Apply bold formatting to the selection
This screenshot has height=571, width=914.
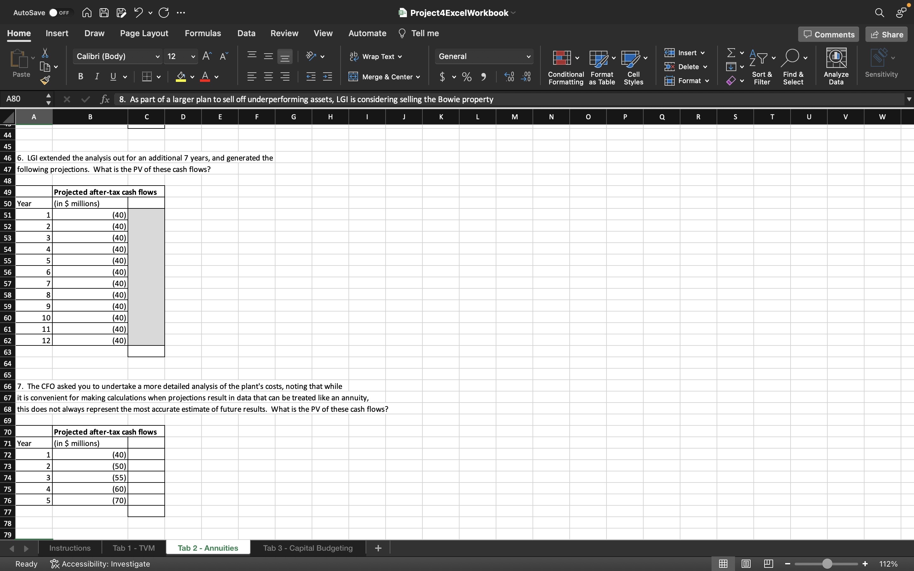(x=80, y=77)
